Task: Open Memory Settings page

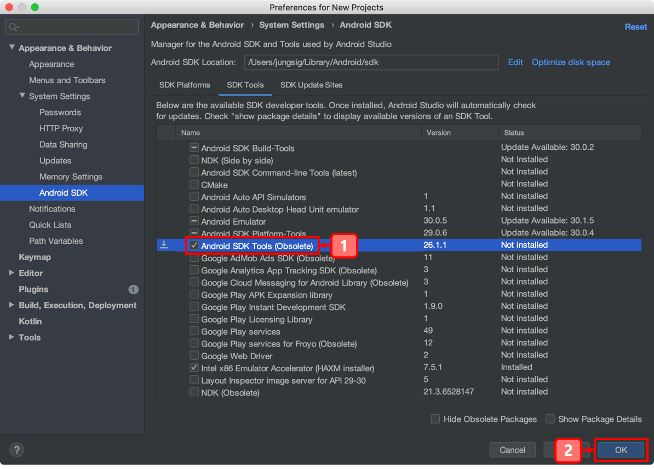Action: pyautogui.click(x=71, y=177)
